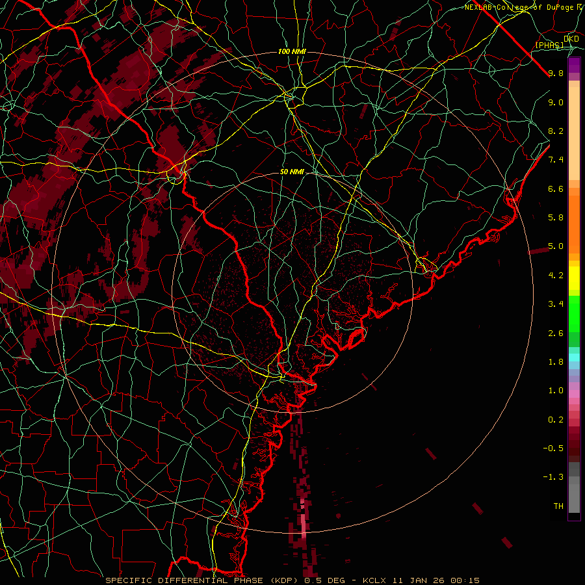The width and height of the screenshot is (585, 585).
Task: Pick the bright yellow band on the color bar
Action: [x=574, y=278]
